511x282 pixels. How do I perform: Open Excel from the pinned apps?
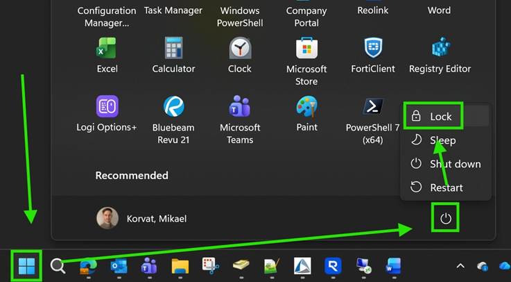(x=107, y=55)
